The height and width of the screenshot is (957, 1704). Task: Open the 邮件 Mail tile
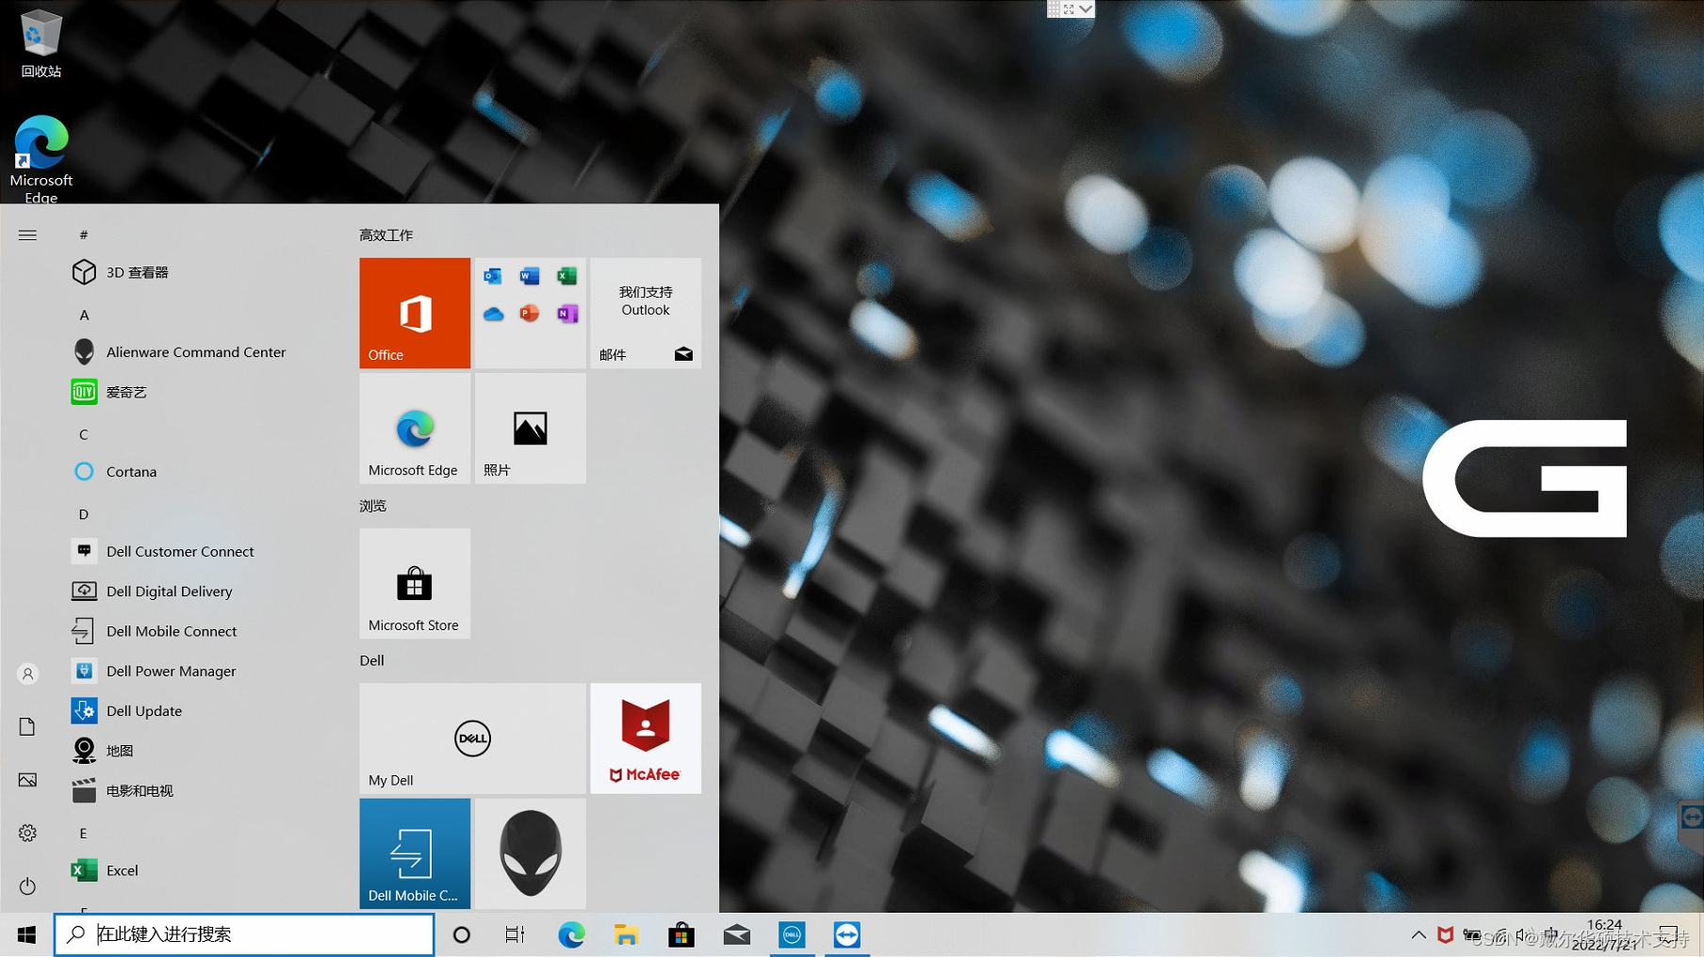pos(646,313)
